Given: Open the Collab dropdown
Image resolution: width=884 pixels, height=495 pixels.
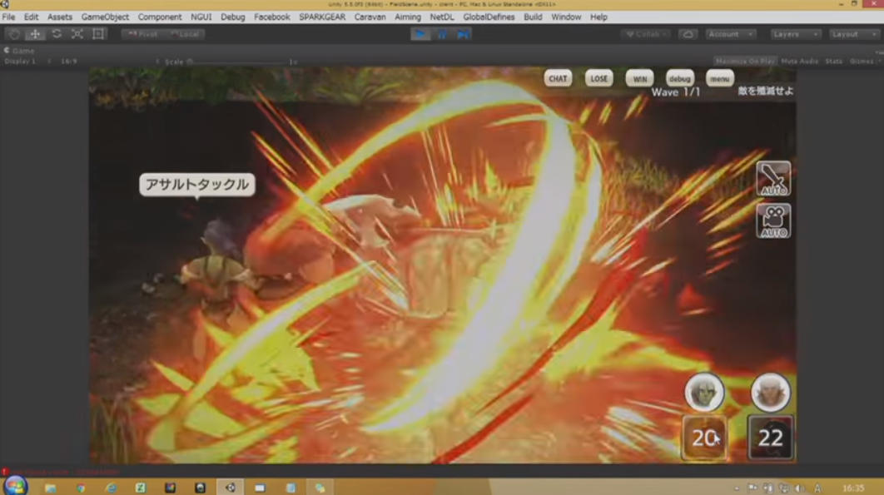Looking at the screenshot, I should pos(646,34).
